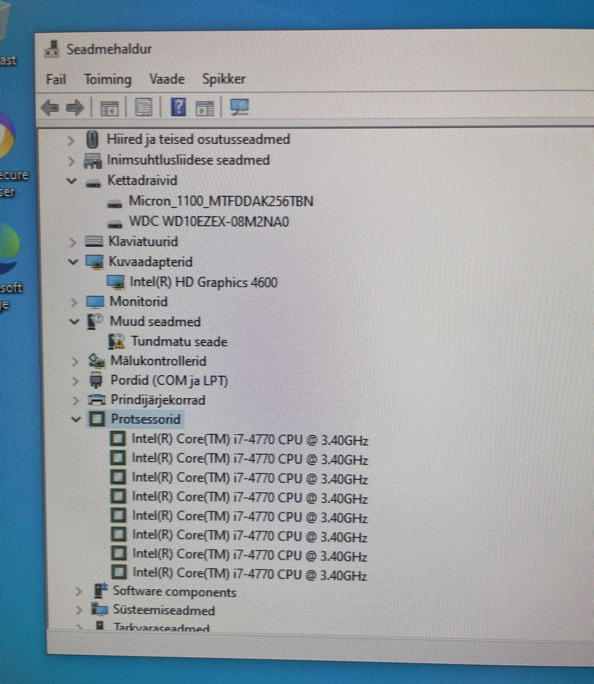594x684 pixels.
Task: Click the icon beside Inimsuhtlusliidese seadmed
Action: tap(93, 161)
